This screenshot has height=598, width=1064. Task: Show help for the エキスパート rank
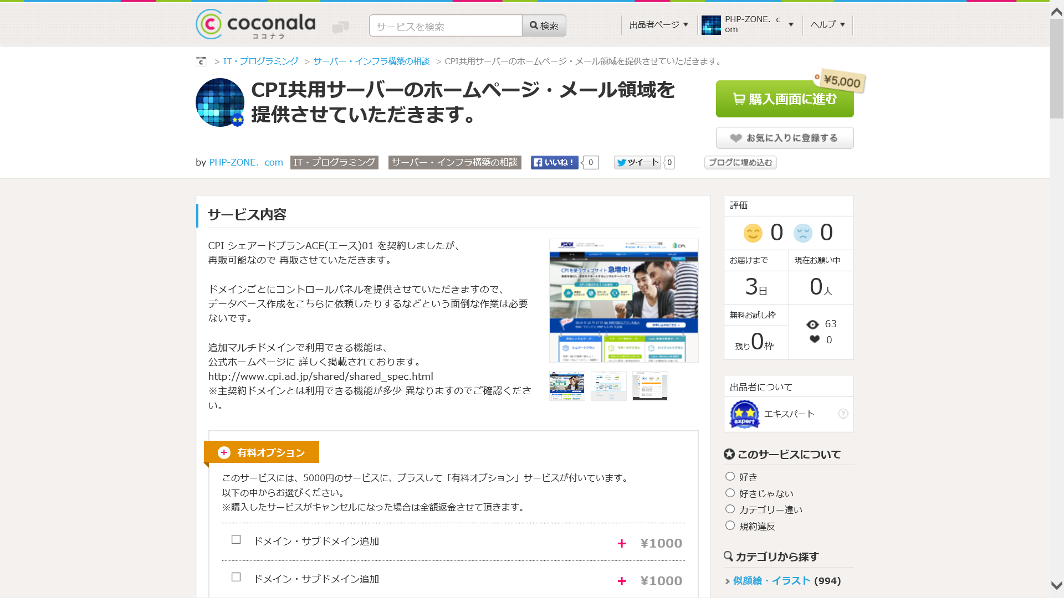[x=843, y=414]
